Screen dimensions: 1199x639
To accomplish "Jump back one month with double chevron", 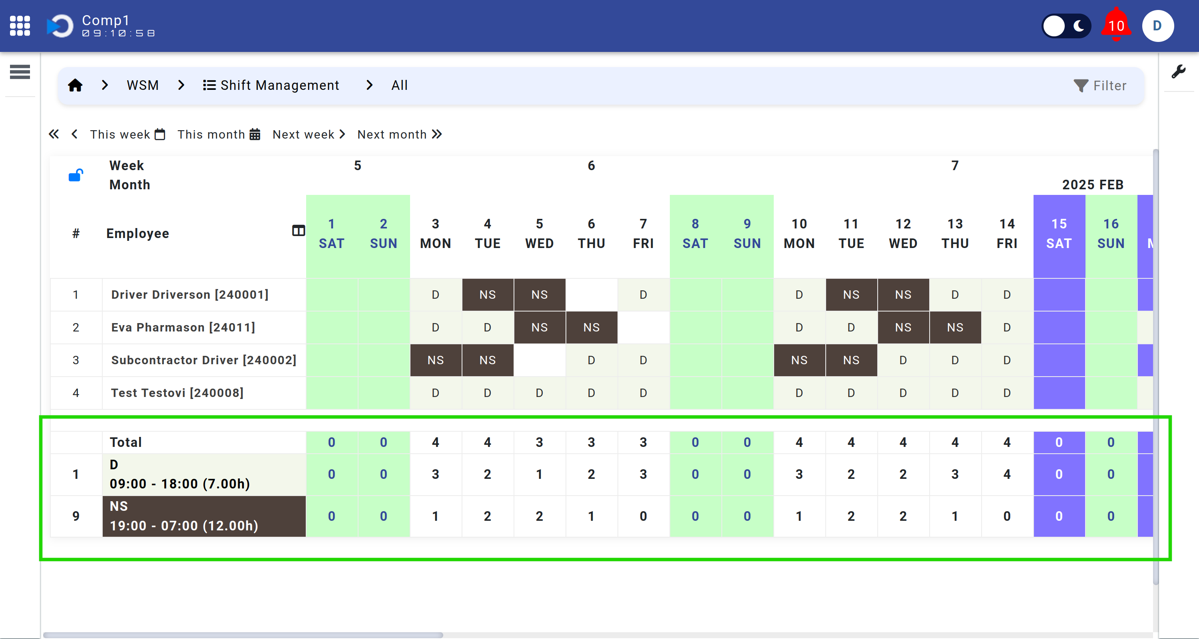I will coord(54,135).
